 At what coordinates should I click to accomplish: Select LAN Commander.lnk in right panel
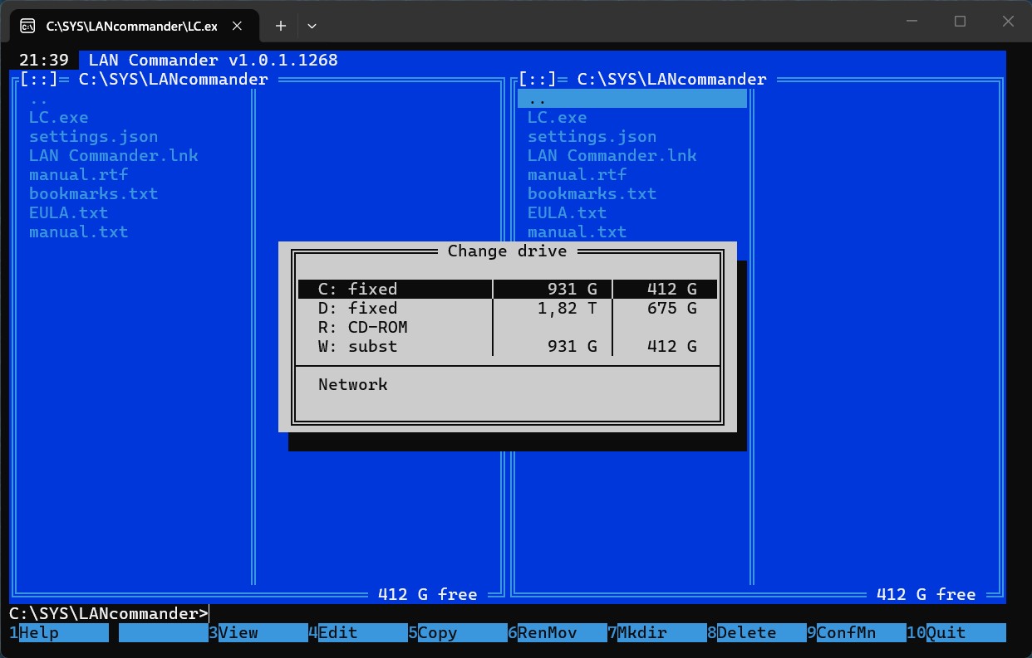click(612, 156)
